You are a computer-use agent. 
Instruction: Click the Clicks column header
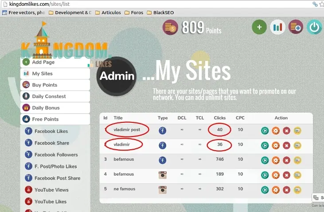pos(220,118)
